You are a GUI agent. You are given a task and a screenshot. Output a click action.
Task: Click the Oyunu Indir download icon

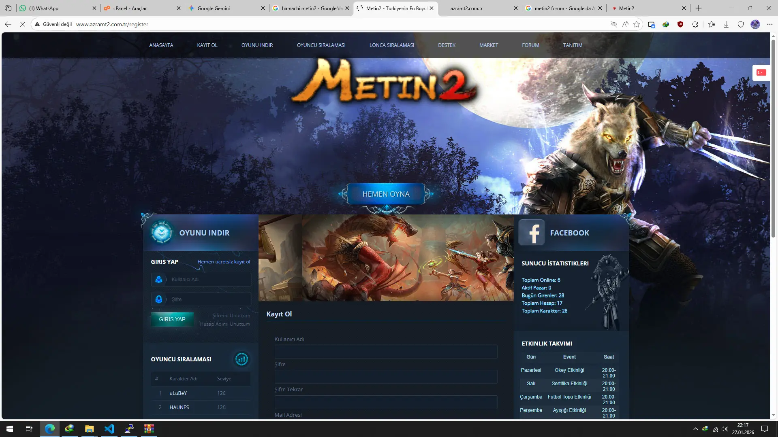[x=162, y=233]
